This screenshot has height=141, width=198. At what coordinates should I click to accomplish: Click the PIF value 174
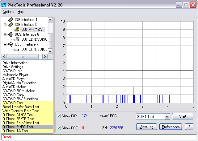click(85, 116)
